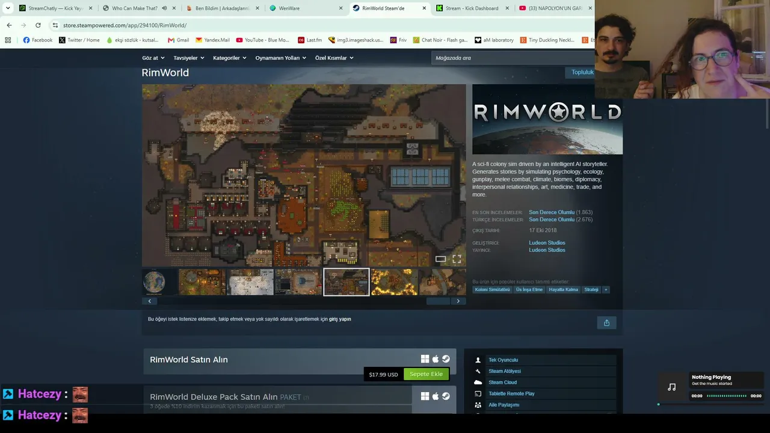
Task: Click the share icon button
Action: [x=606, y=323]
